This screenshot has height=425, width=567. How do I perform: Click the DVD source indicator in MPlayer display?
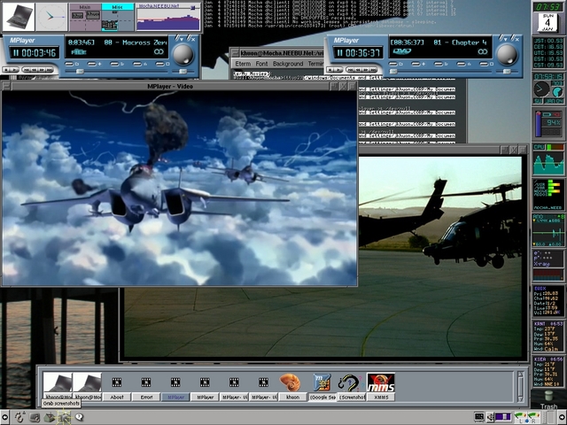[x=402, y=51]
